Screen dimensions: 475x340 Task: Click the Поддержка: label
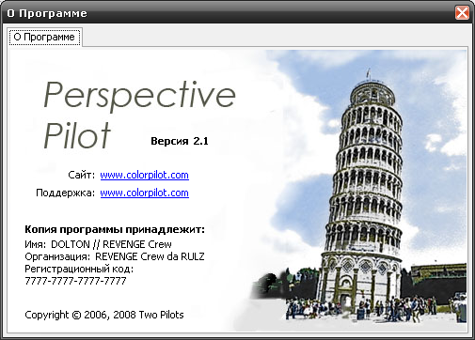tap(65, 193)
